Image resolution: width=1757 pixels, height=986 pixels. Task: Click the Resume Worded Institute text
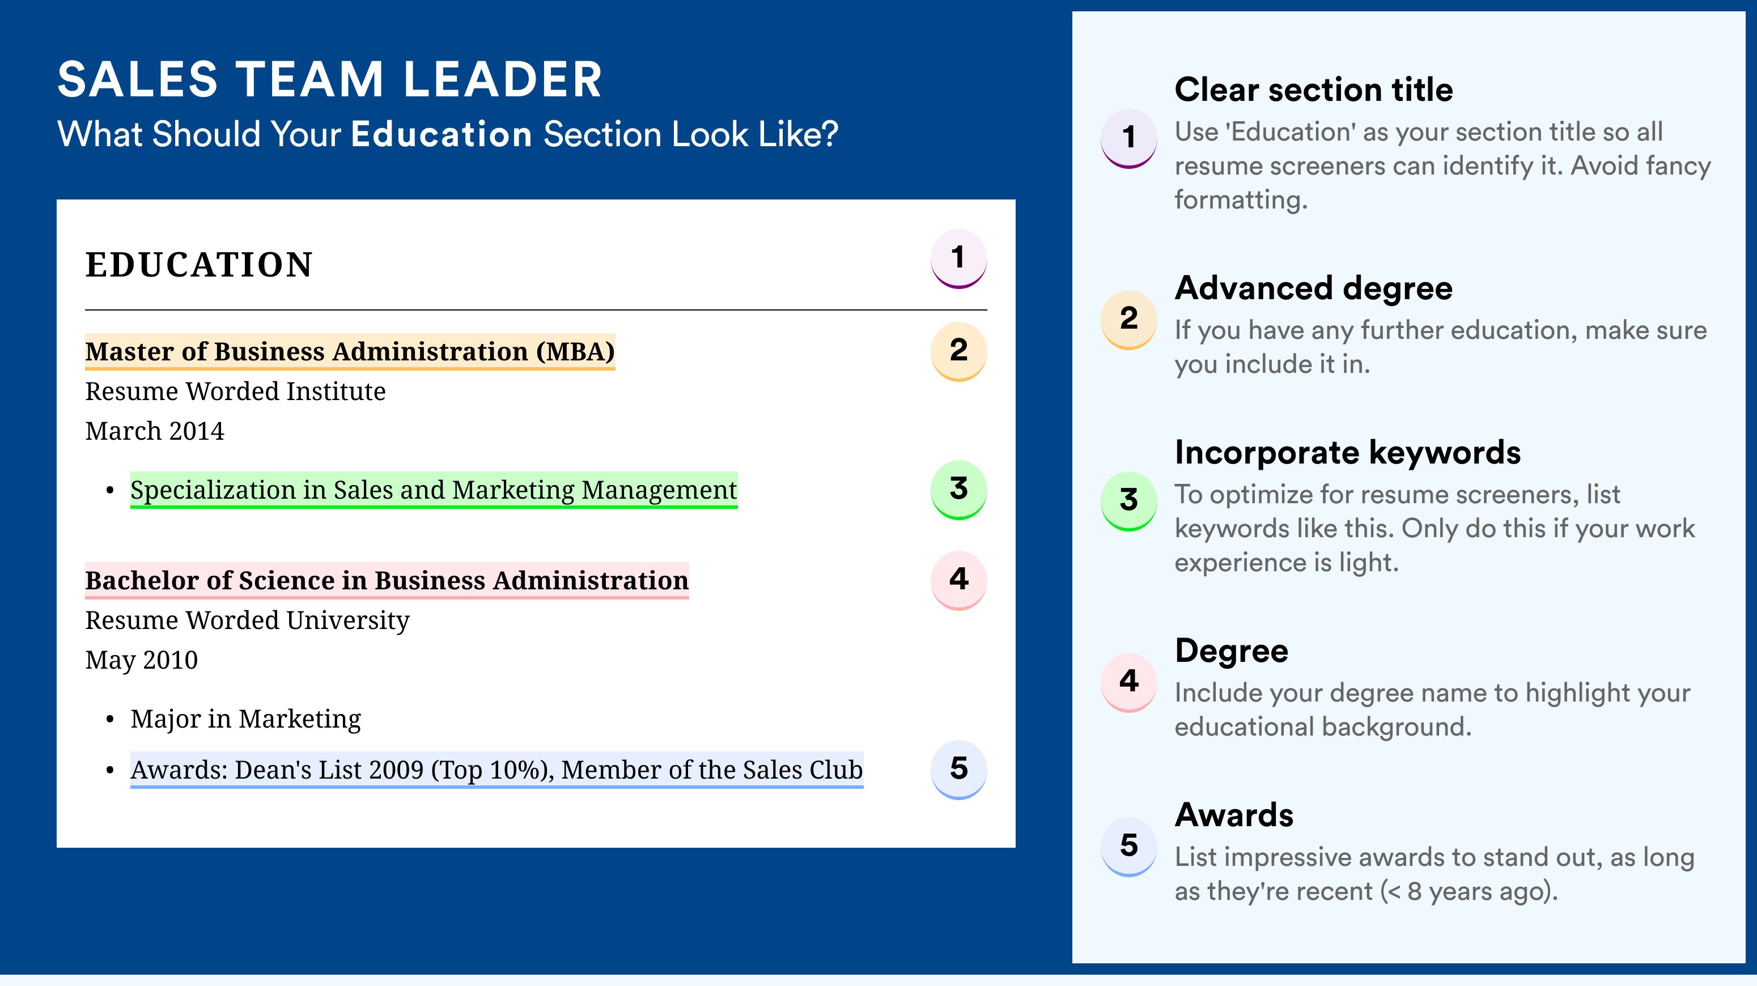235,392
